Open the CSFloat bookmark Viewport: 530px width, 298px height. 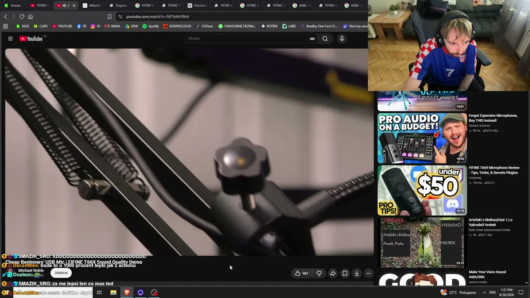(x=204, y=26)
